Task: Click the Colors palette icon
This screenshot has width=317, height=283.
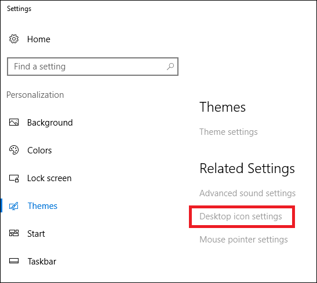Action: tap(14, 150)
